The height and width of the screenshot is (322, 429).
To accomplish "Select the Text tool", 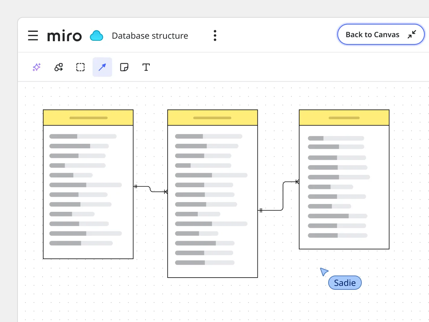I will pyautogui.click(x=146, y=67).
